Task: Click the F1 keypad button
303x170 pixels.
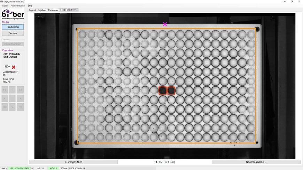Action: [x=5, y=90]
